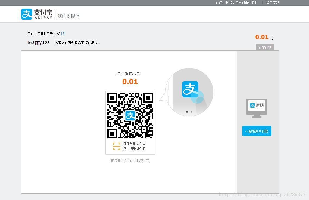The image size is (309, 200).
Task: Click the QR code for payment
Action: pos(130,116)
